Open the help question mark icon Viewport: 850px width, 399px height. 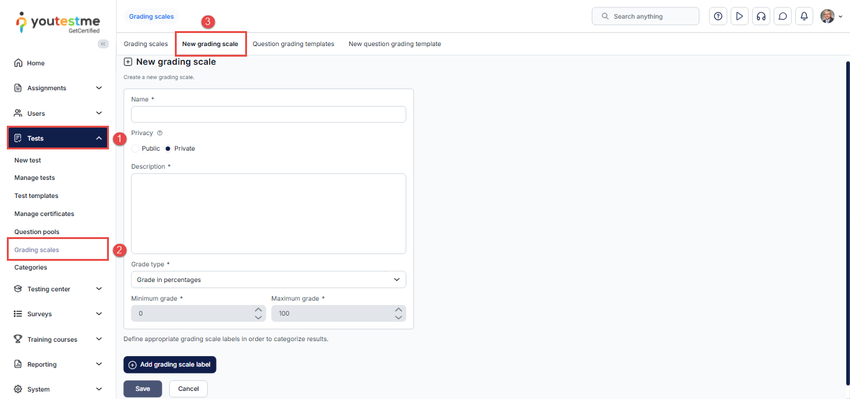coord(718,16)
